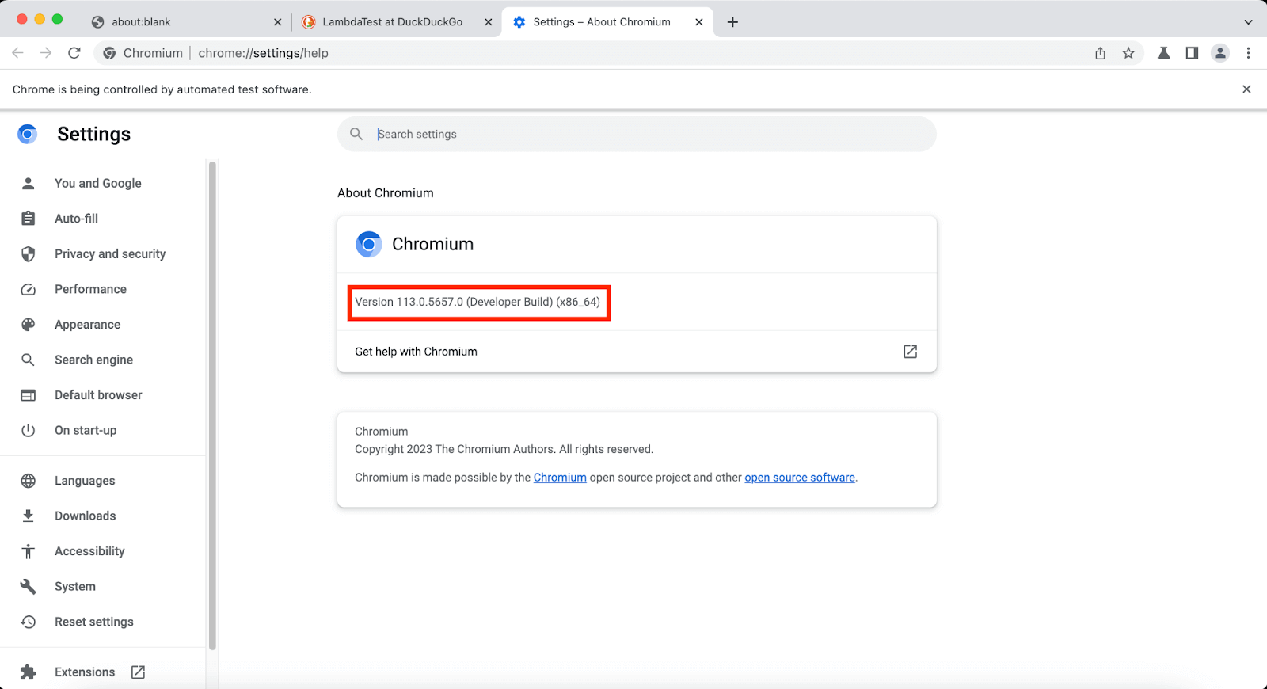Go to Performance settings
The height and width of the screenshot is (689, 1267).
coord(90,289)
